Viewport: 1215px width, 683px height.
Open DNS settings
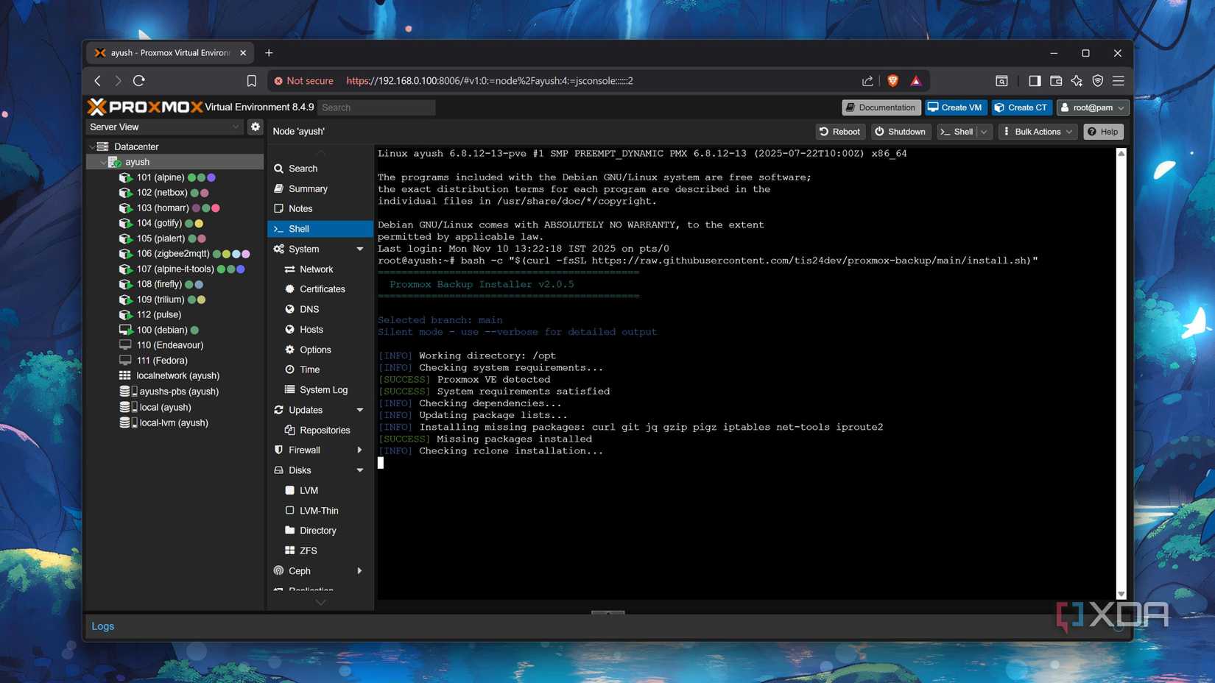point(309,309)
